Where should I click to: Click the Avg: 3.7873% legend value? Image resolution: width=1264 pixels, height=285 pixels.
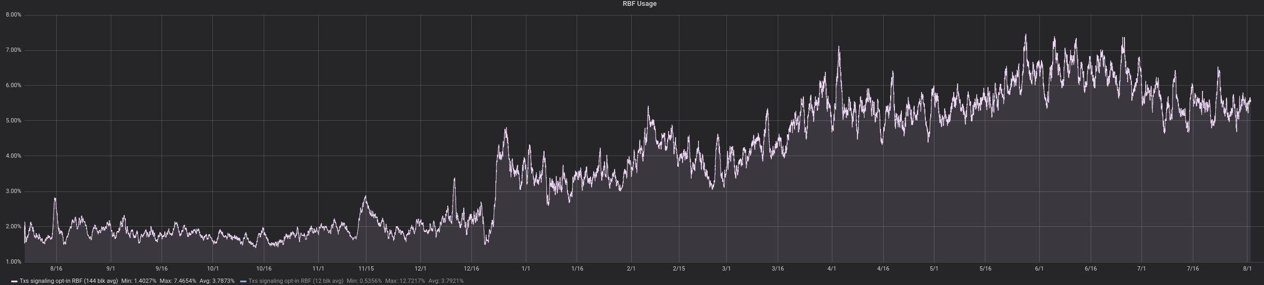[x=217, y=281]
